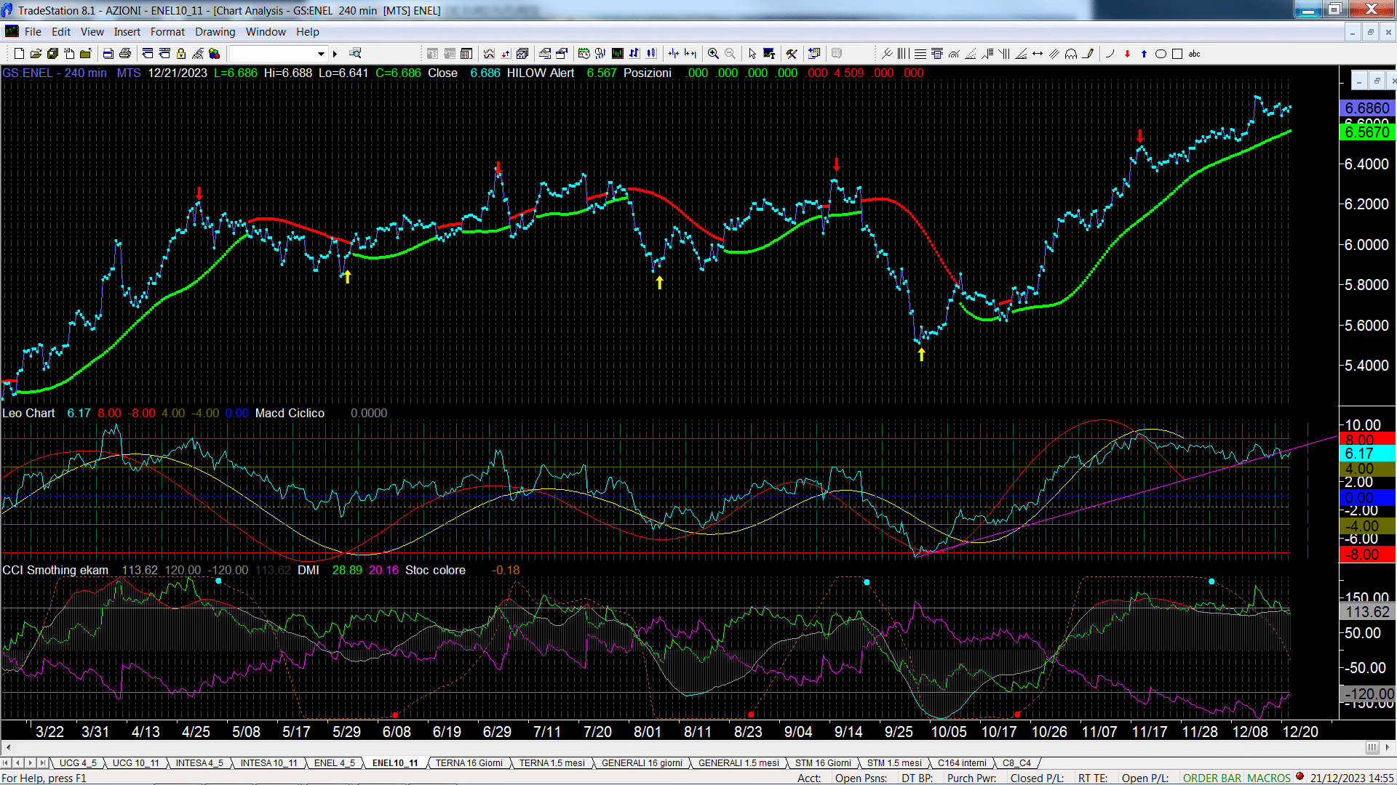Click the horizontal scrollbar left arrow
This screenshot has height=785, width=1397.
coord(8,747)
